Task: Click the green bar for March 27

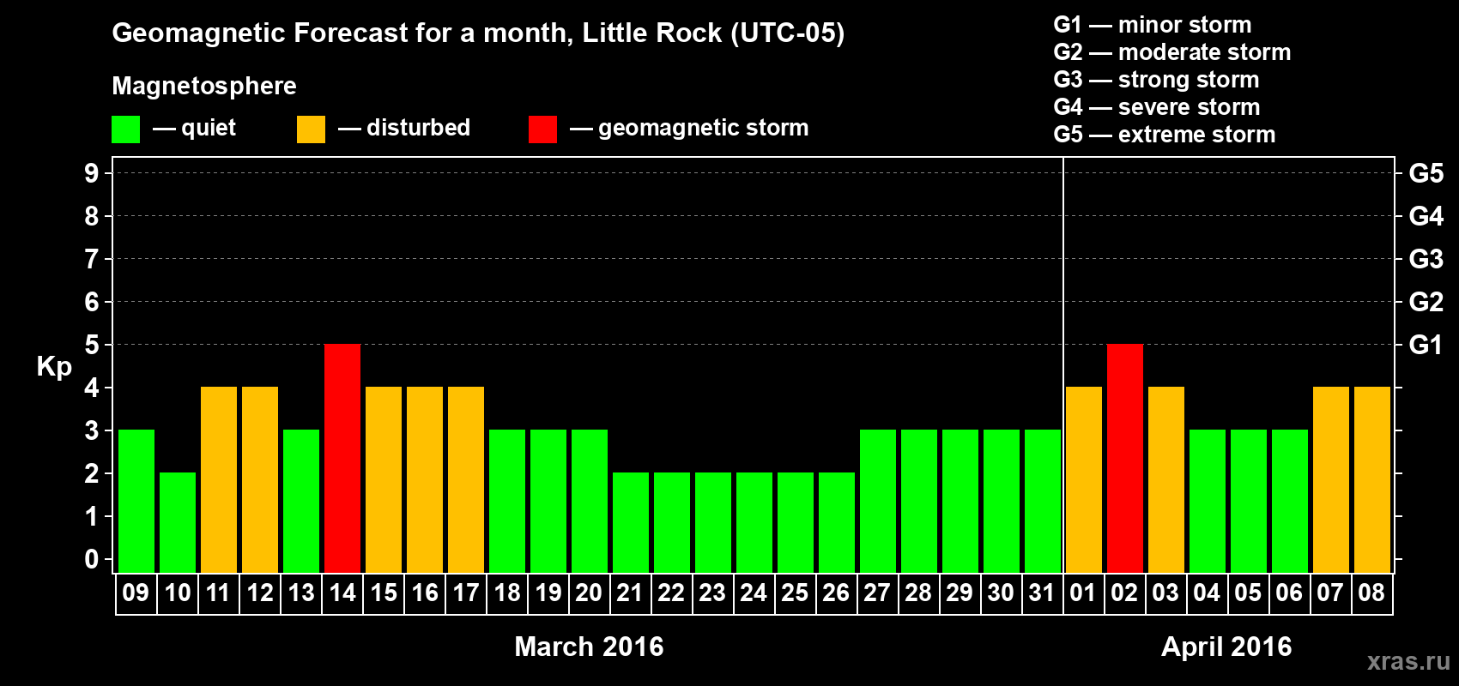Action: (878, 502)
